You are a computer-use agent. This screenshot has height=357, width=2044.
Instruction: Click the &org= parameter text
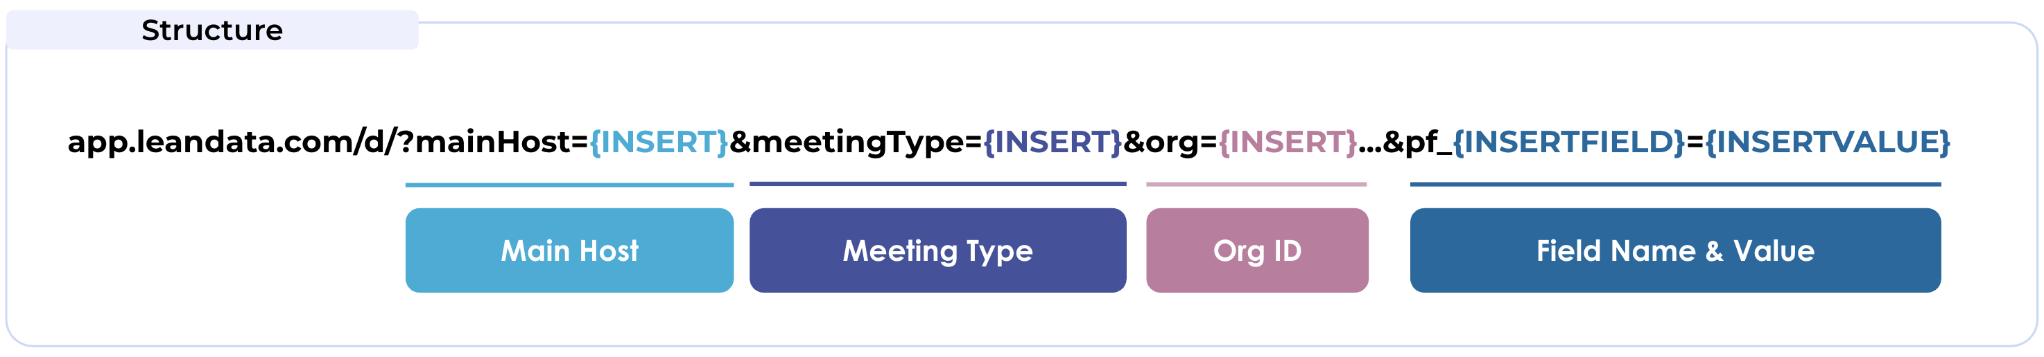(x=1170, y=142)
